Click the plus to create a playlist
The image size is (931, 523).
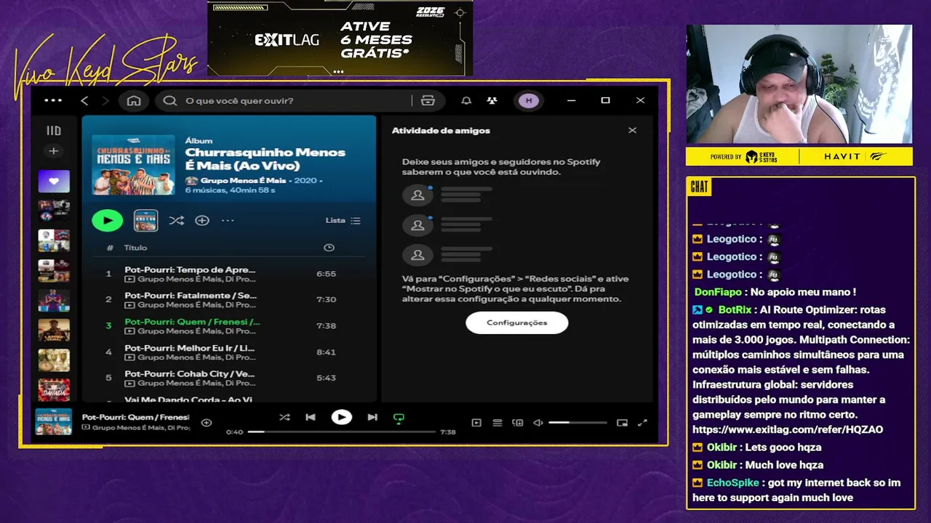(54, 151)
